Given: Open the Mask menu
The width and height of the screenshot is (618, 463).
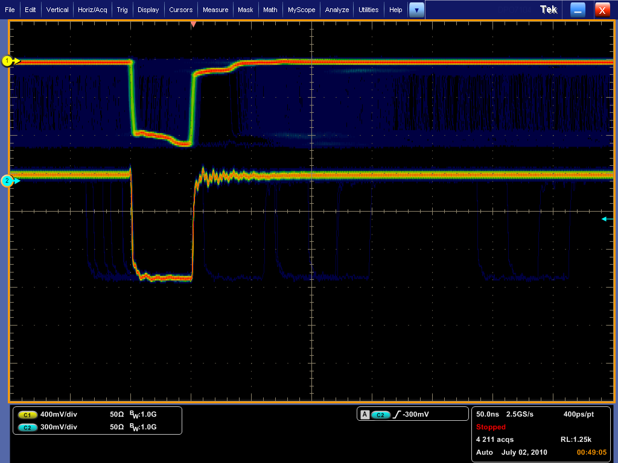Looking at the screenshot, I should coord(245,10).
